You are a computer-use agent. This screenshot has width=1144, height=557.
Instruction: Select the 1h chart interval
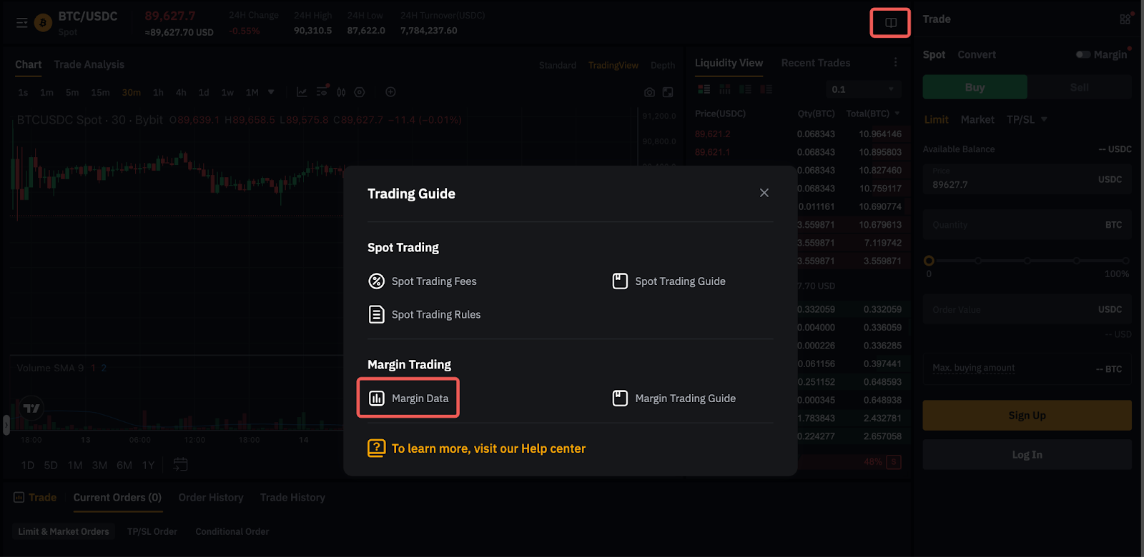click(158, 93)
